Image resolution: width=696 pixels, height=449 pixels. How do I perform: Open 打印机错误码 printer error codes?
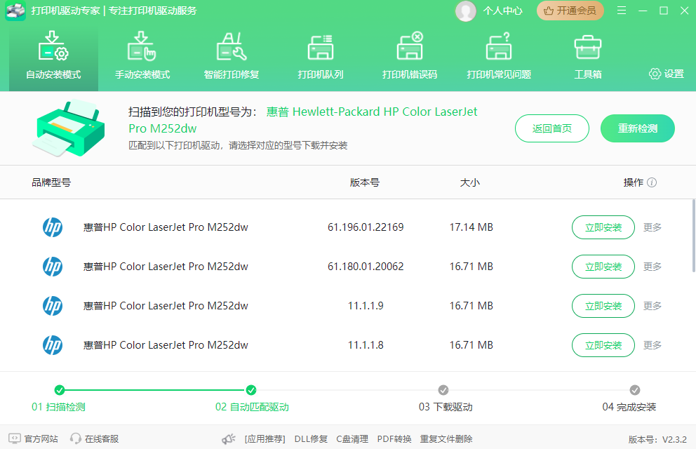tap(410, 56)
